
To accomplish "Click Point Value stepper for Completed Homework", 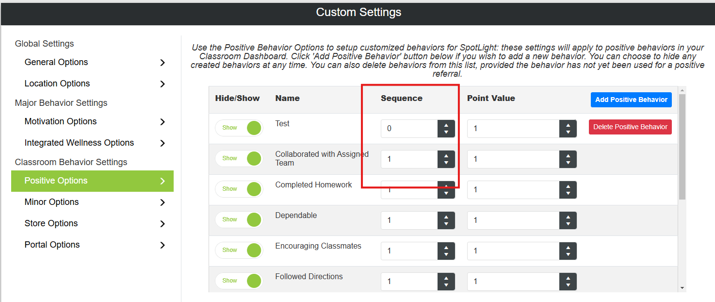I will [x=568, y=190].
